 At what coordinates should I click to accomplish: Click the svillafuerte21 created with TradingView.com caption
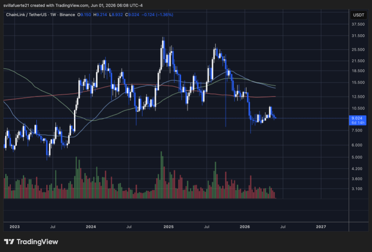pos(73,5)
